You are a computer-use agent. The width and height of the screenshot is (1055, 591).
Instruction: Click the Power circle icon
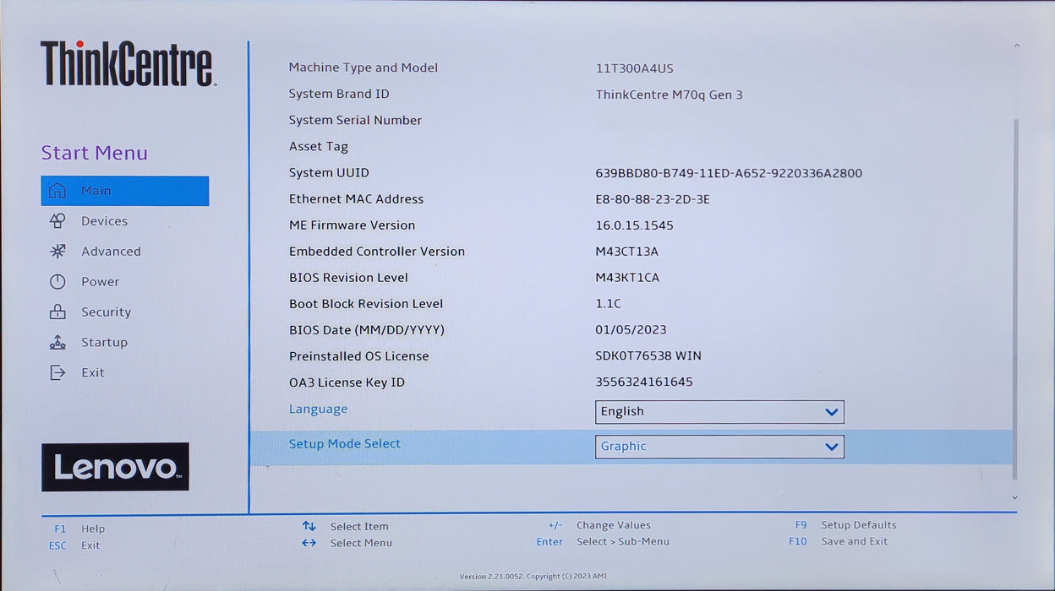pyautogui.click(x=57, y=282)
